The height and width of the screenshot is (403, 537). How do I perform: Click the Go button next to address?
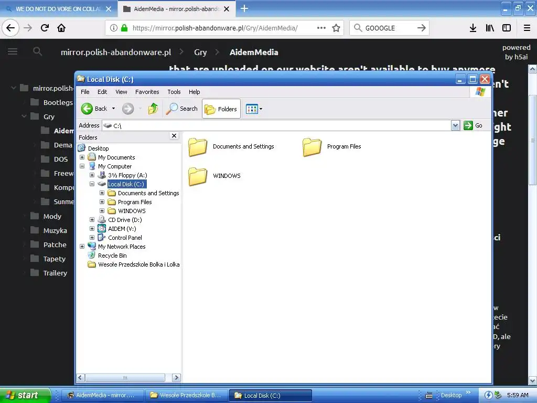(x=474, y=125)
